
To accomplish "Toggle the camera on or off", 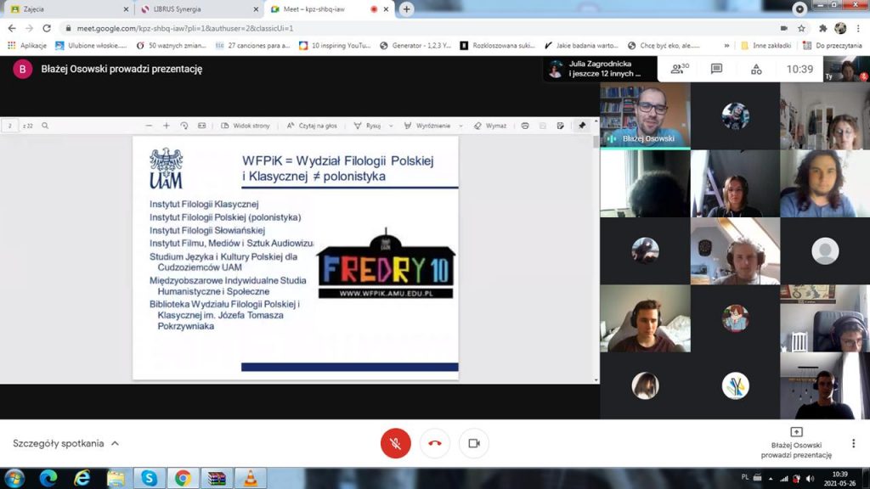I will [x=474, y=443].
